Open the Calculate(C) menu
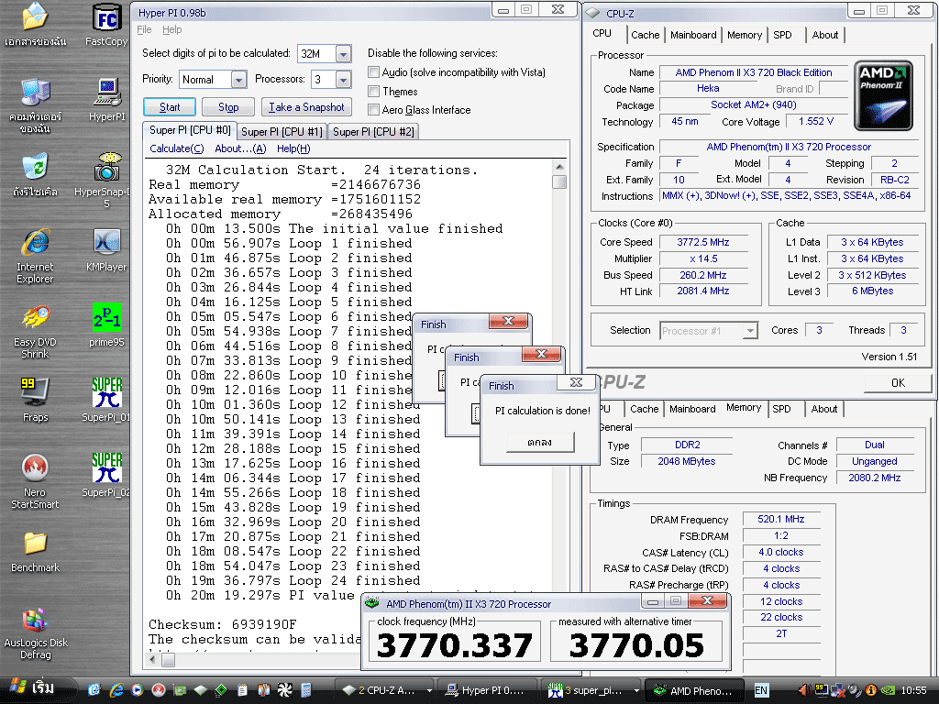 (177, 148)
